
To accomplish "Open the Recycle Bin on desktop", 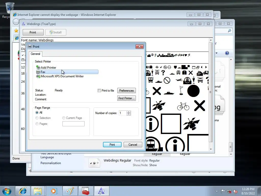I will pyautogui.click(x=9, y=8).
